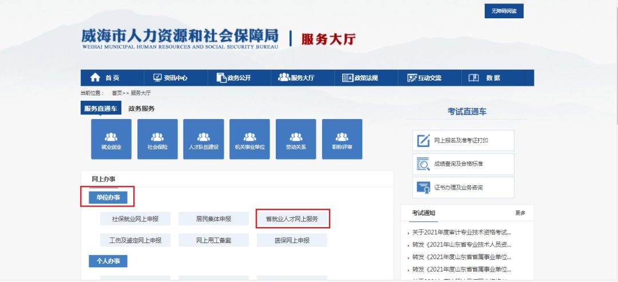The width and height of the screenshot is (618, 282).
Task: Click the 个人办事 button
Action: pyautogui.click(x=108, y=261)
